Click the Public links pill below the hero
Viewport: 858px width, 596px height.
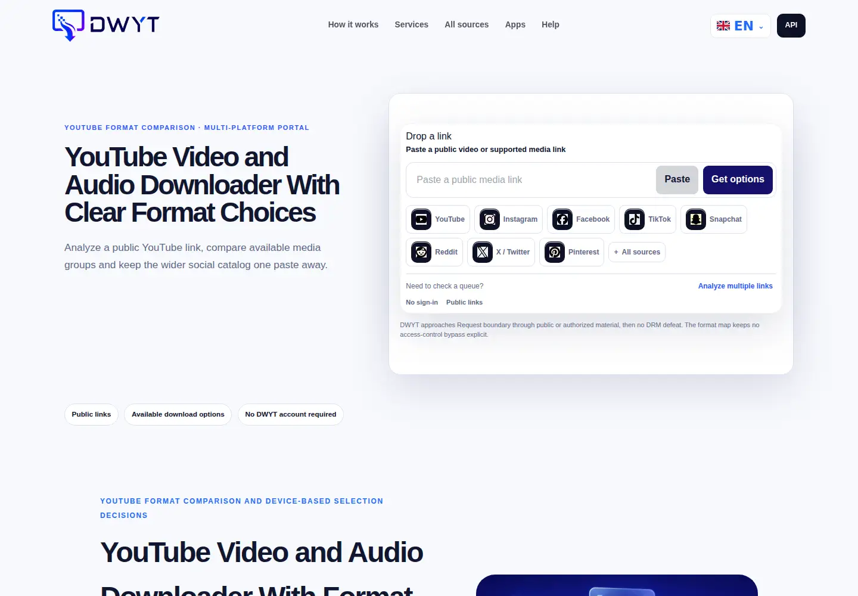point(91,415)
